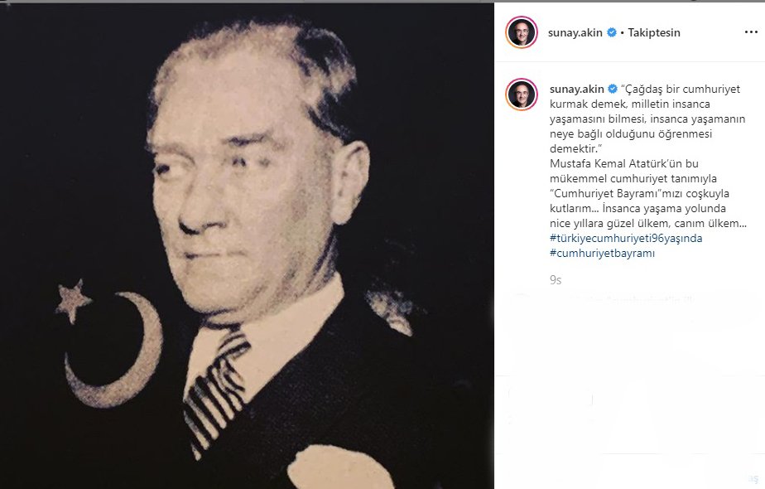The image size is (765, 489).
Task: Open the sunay.akin profile from the header username
Action: coord(575,32)
